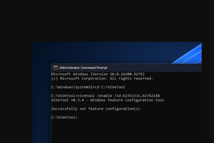Click the 'Successfully set feature configuration(s)' message
Viewport: 214px width, 143px height.
pyautogui.click(x=96, y=109)
